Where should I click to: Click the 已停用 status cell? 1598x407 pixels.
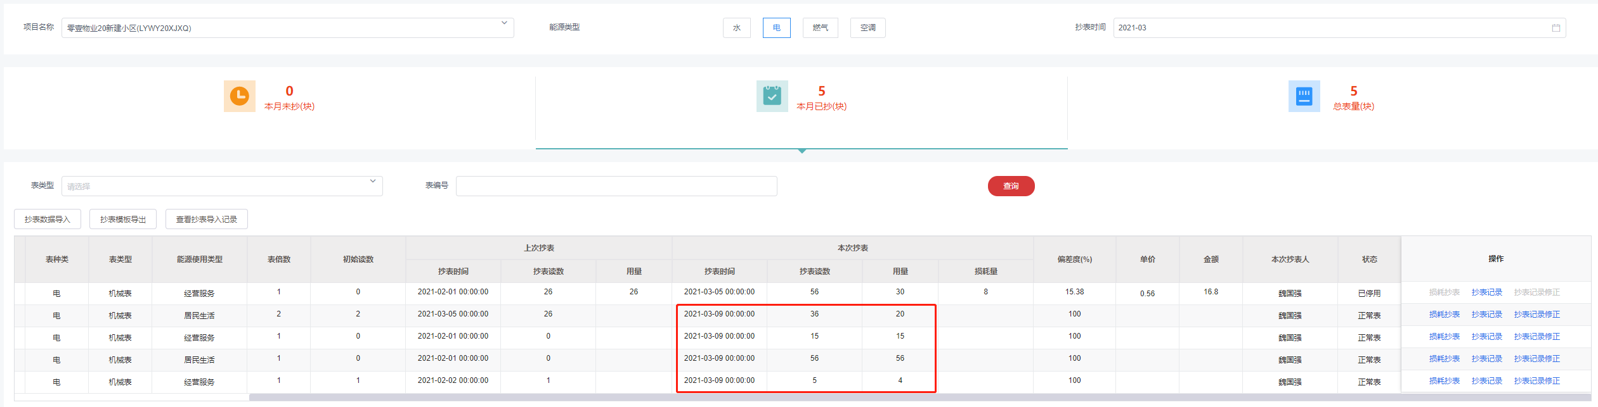(1370, 294)
